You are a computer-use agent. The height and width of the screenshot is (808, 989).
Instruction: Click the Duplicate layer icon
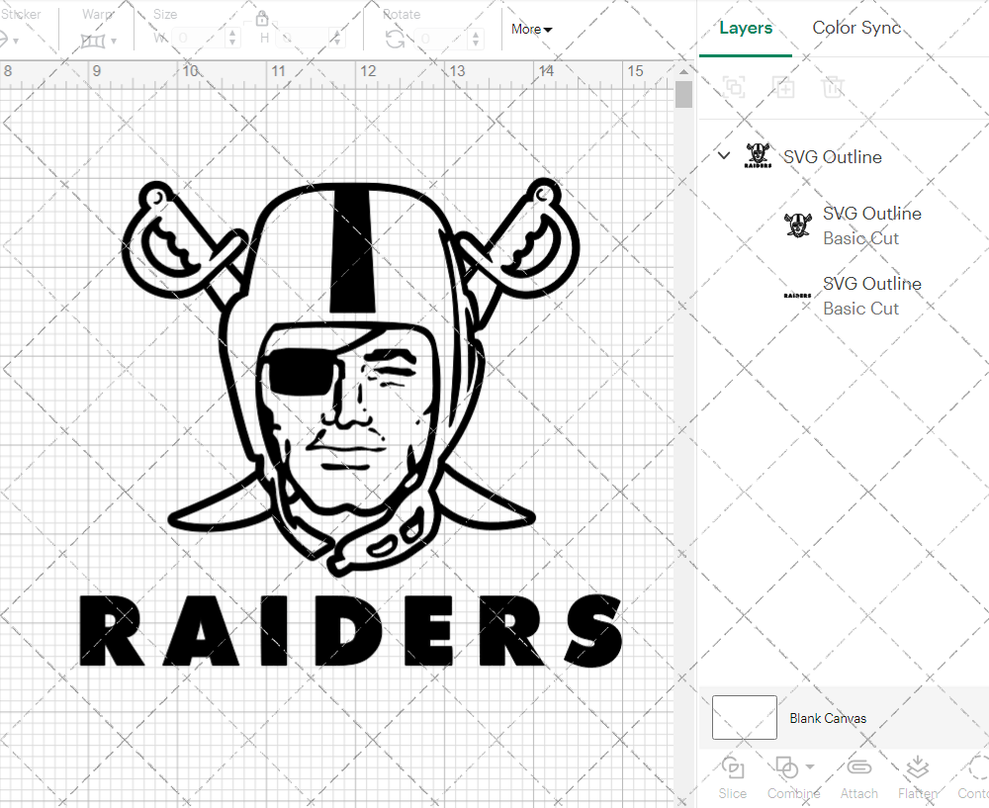[784, 87]
